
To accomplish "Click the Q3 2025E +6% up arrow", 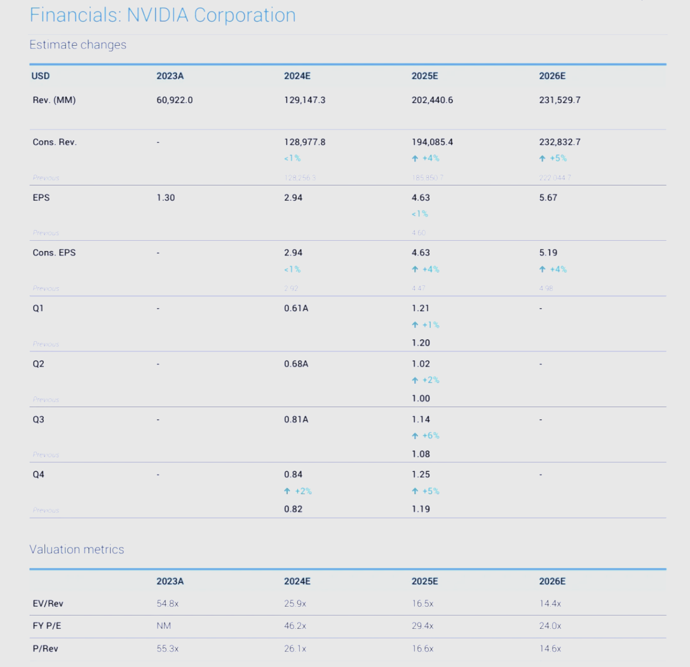I will click(x=415, y=436).
